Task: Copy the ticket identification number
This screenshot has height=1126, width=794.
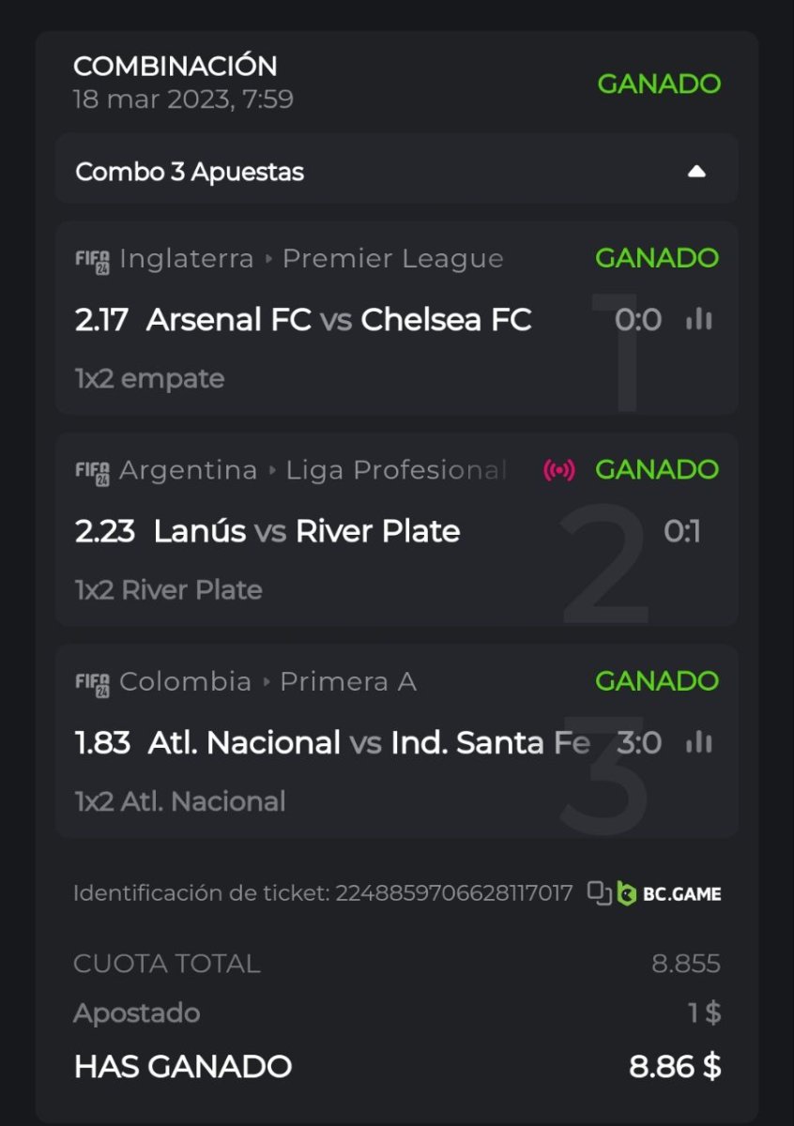Action: pos(599,892)
